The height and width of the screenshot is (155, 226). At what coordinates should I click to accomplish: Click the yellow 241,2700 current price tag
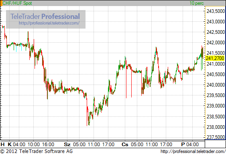215,58
